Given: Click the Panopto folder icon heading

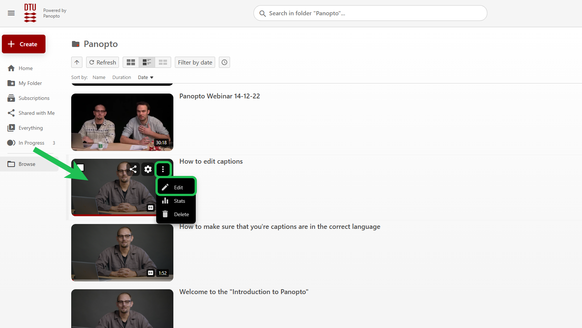Looking at the screenshot, I should [x=76, y=44].
